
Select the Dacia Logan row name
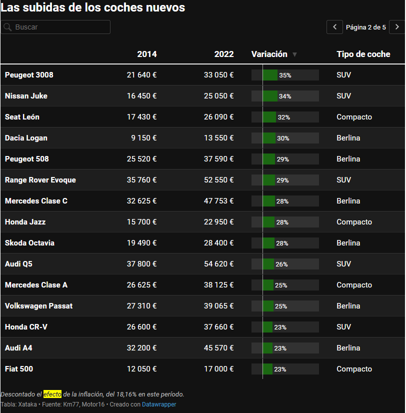(x=26, y=138)
